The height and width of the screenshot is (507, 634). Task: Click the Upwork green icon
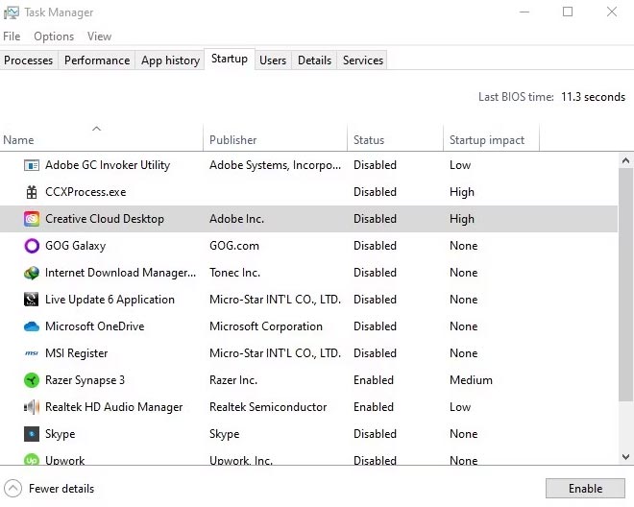(32, 460)
